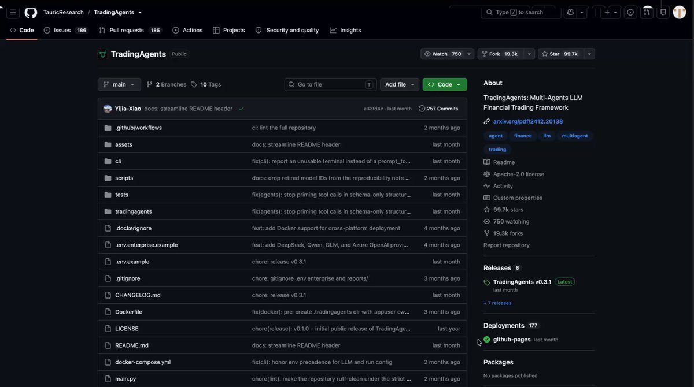The height and width of the screenshot is (387, 694).
Task: Open the arxiv.org paper link
Action: pyautogui.click(x=528, y=121)
